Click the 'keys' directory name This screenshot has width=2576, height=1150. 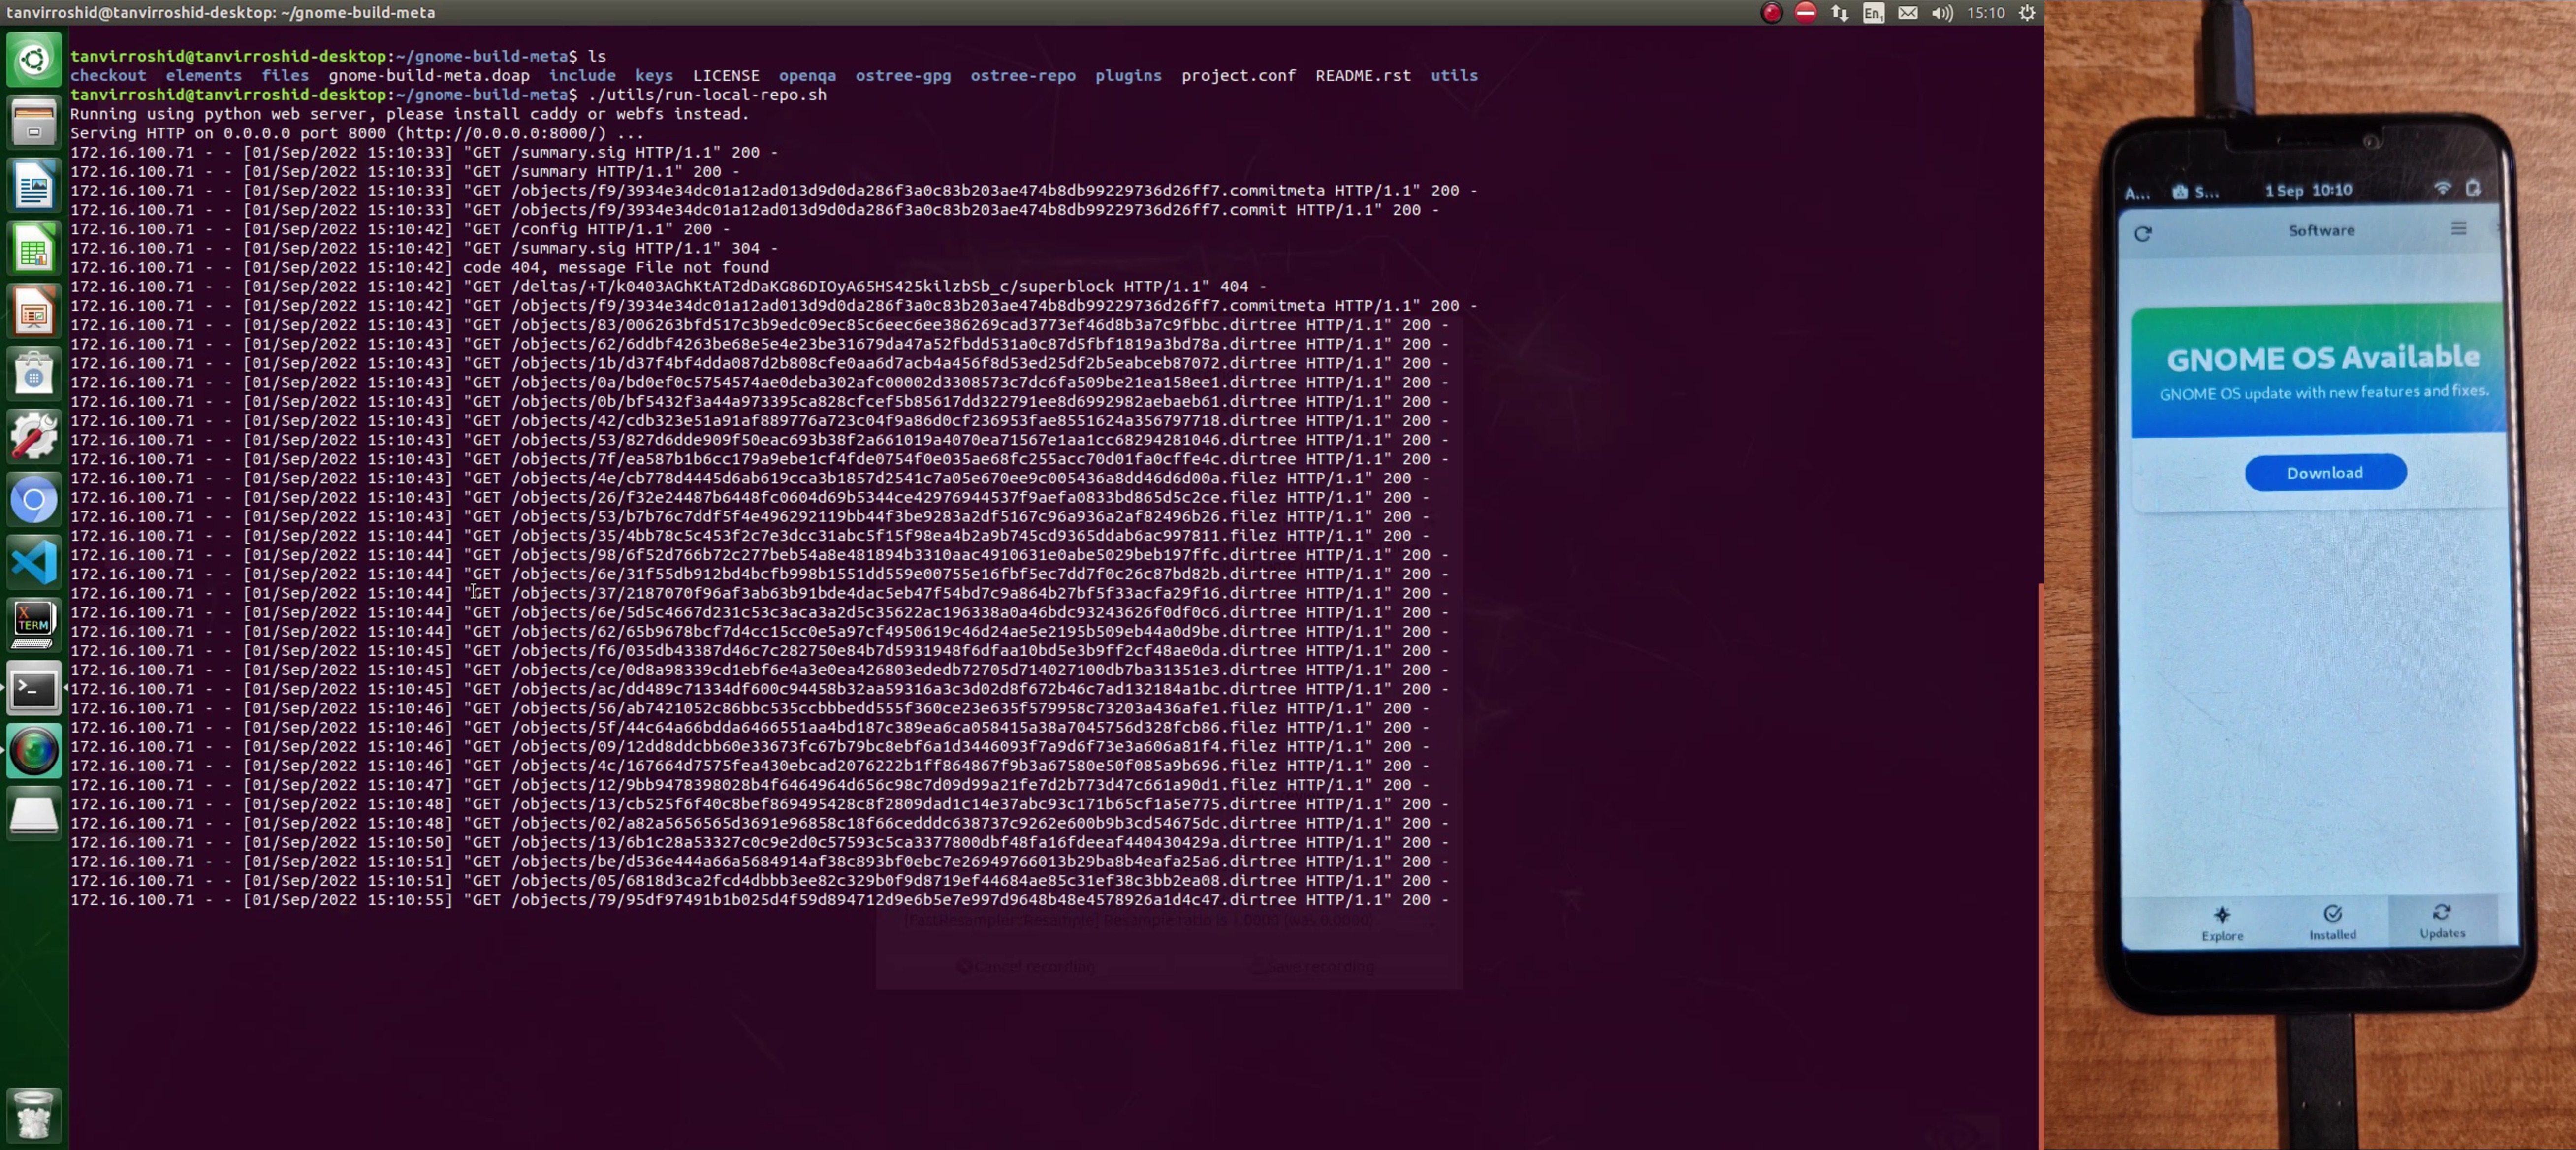654,76
